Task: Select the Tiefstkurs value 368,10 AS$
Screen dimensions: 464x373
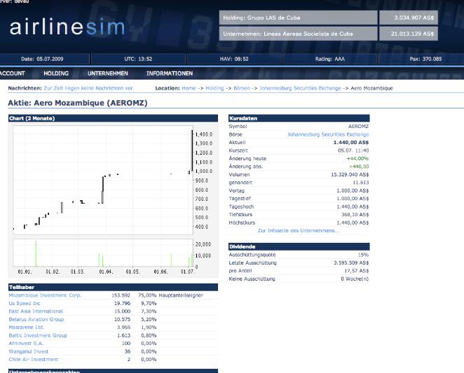Action: click(x=355, y=215)
